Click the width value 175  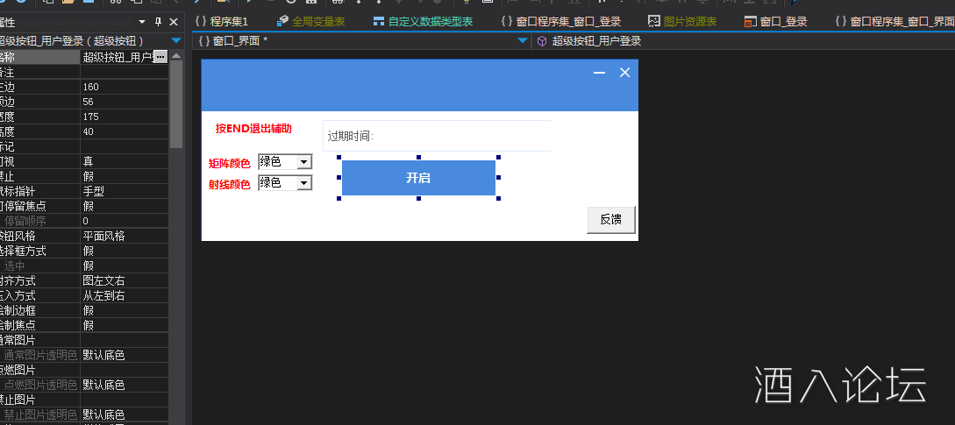(125, 117)
